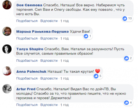Visit the Anna Palenchuk name link
This screenshot has width=138, height=108.
31,72
